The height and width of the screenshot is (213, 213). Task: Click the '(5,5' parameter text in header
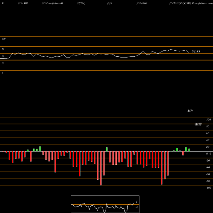point(109,3)
